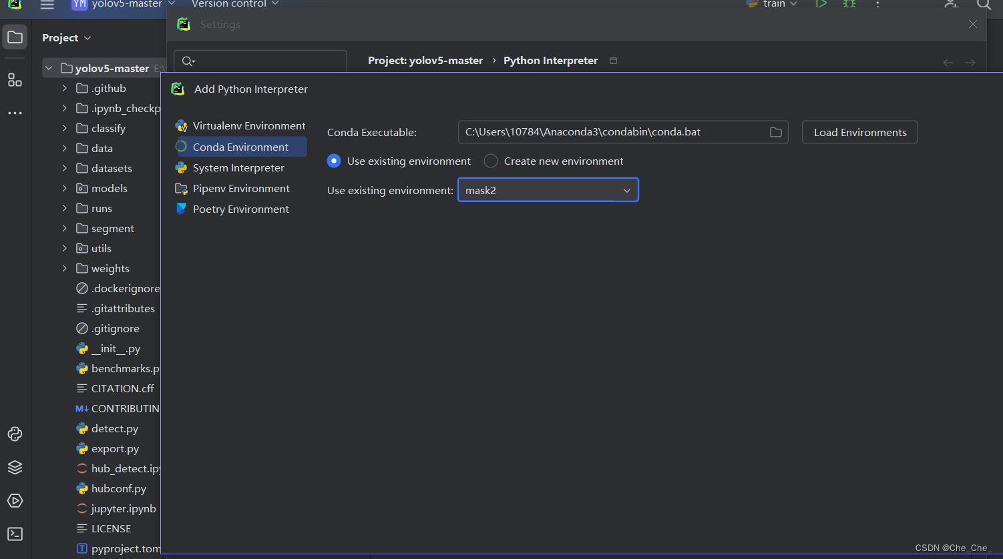The height and width of the screenshot is (559, 1003).
Task: Open the Project tool window icon
Action: (15, 37)
